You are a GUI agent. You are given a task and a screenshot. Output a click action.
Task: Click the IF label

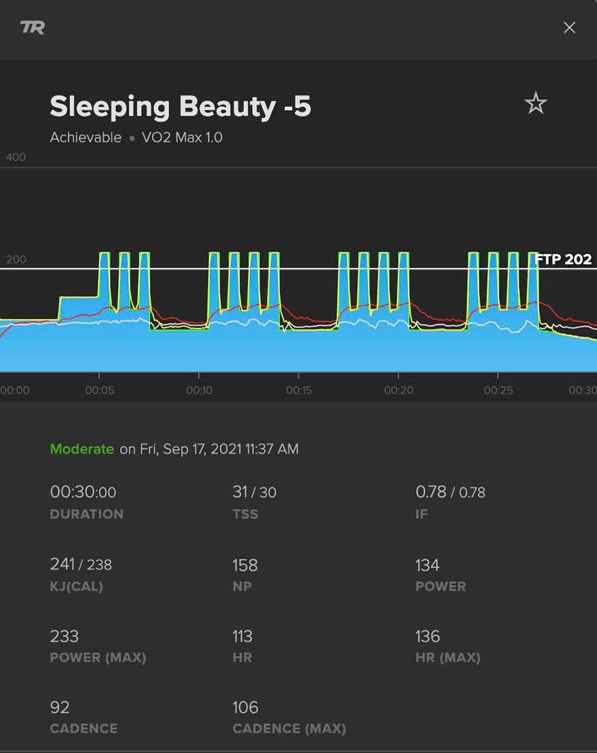(x=421, y=514)
